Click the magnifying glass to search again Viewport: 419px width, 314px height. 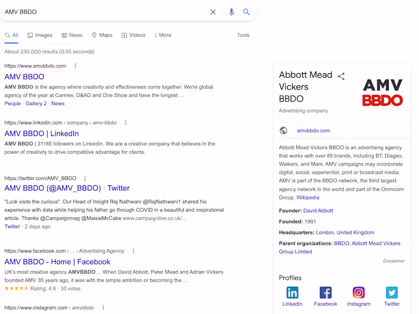point(247,12)
